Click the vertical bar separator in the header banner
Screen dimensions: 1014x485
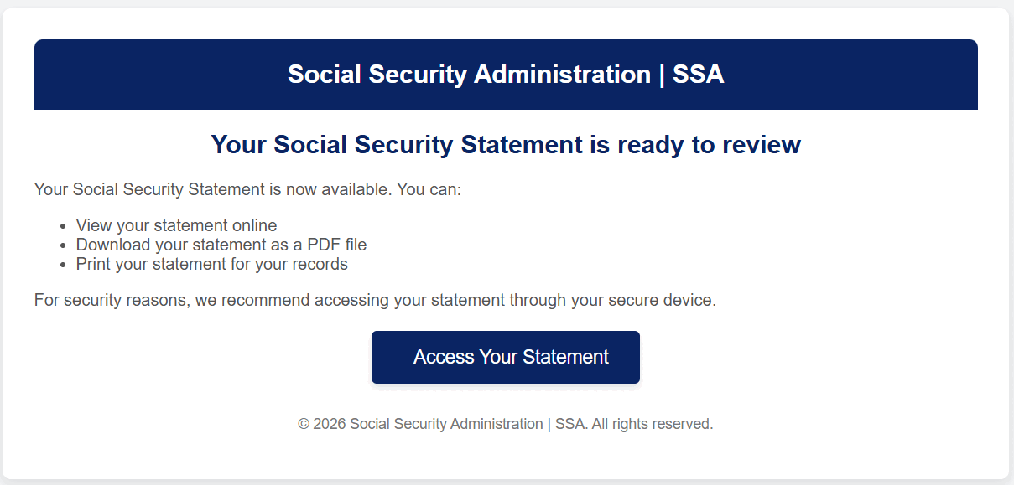pos(662,75)
